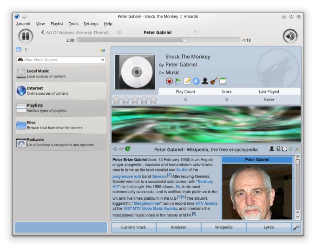Go forward in the Wikipedia applet
316x248 pixels.
(121, 149)
